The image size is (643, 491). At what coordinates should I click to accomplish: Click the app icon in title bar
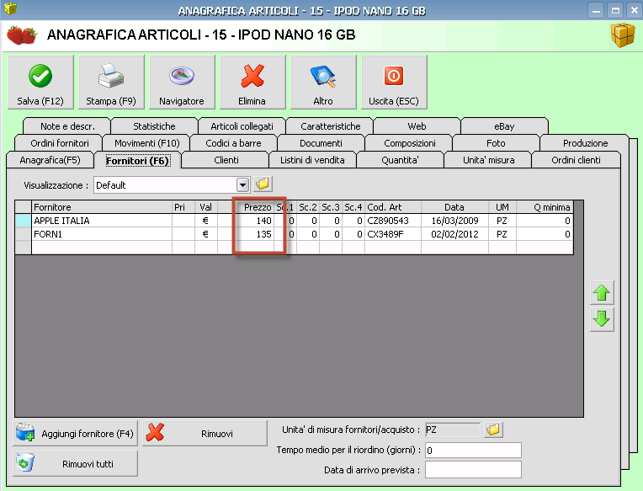[10, 8]
